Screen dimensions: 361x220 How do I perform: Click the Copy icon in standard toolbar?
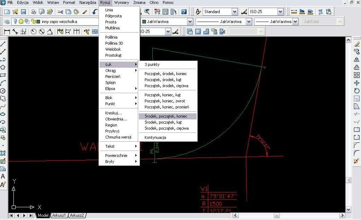tap(68, 12)
